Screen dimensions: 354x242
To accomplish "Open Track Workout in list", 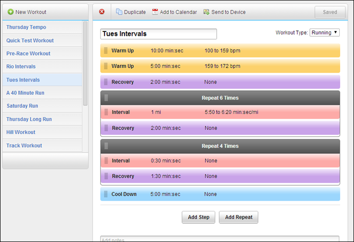I will click(42, 145).
